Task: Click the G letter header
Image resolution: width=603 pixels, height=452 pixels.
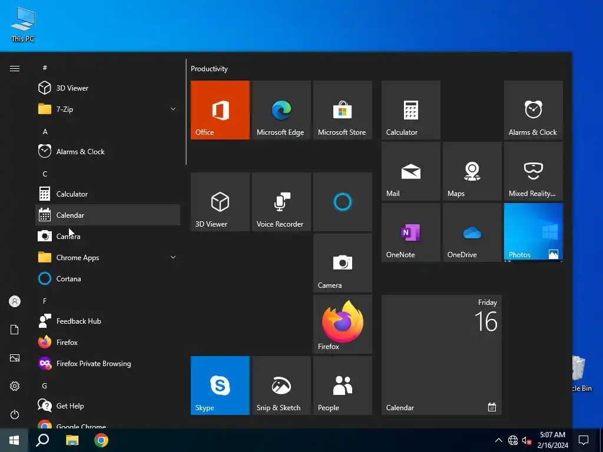Action: point(45,386)
